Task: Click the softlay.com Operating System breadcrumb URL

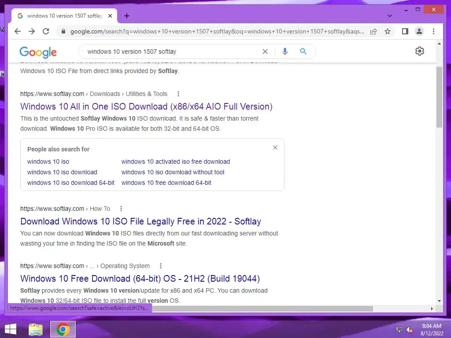Action: pos(85,266)
